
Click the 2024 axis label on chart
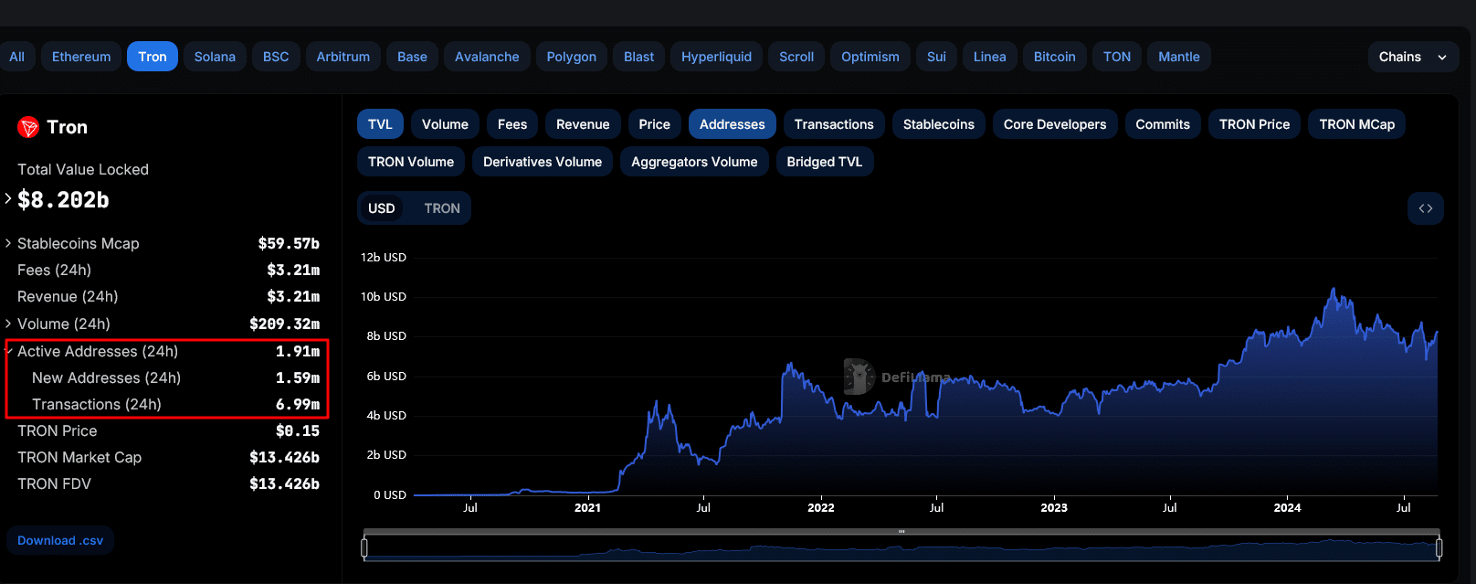point(1287,507)
